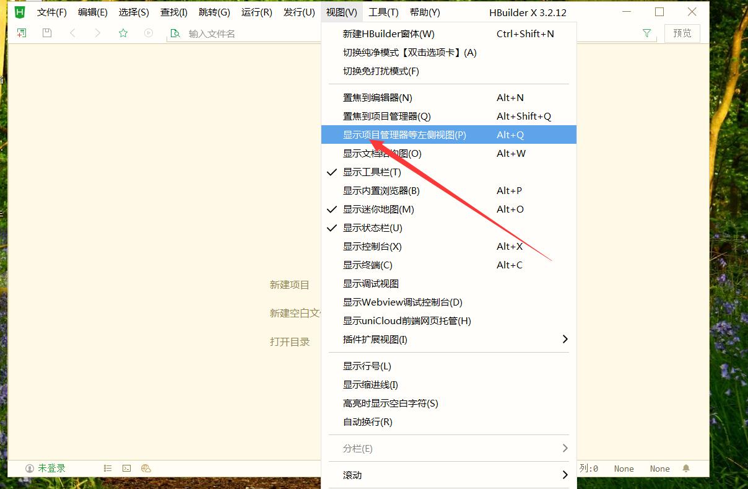Click the 预览 button

(682, 33)
